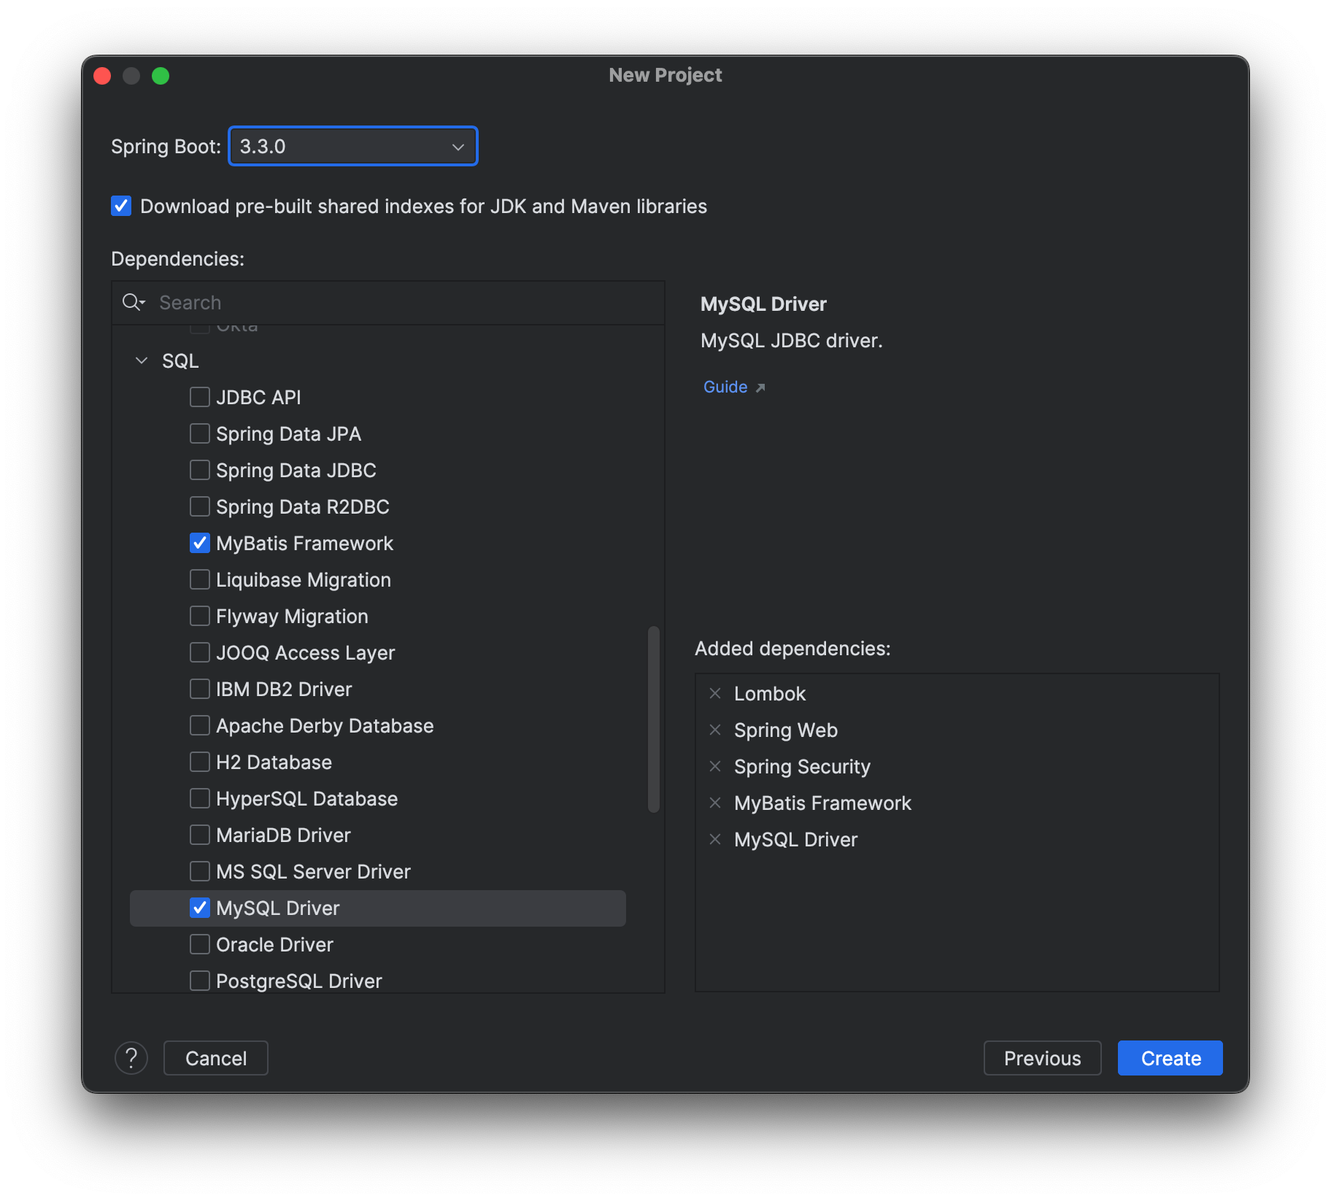Viewport: 1331px width, 1201px height.
Task: Click the dependency list scrollbar
Action: coord(654,719)
